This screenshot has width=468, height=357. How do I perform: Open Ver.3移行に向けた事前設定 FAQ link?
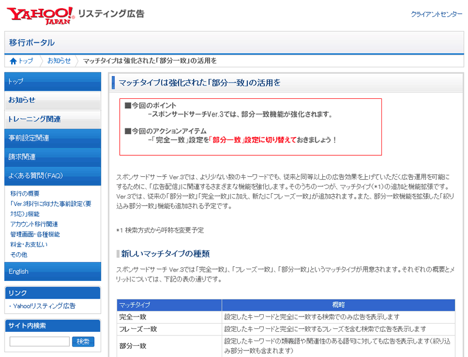click(x=50, y=204)
